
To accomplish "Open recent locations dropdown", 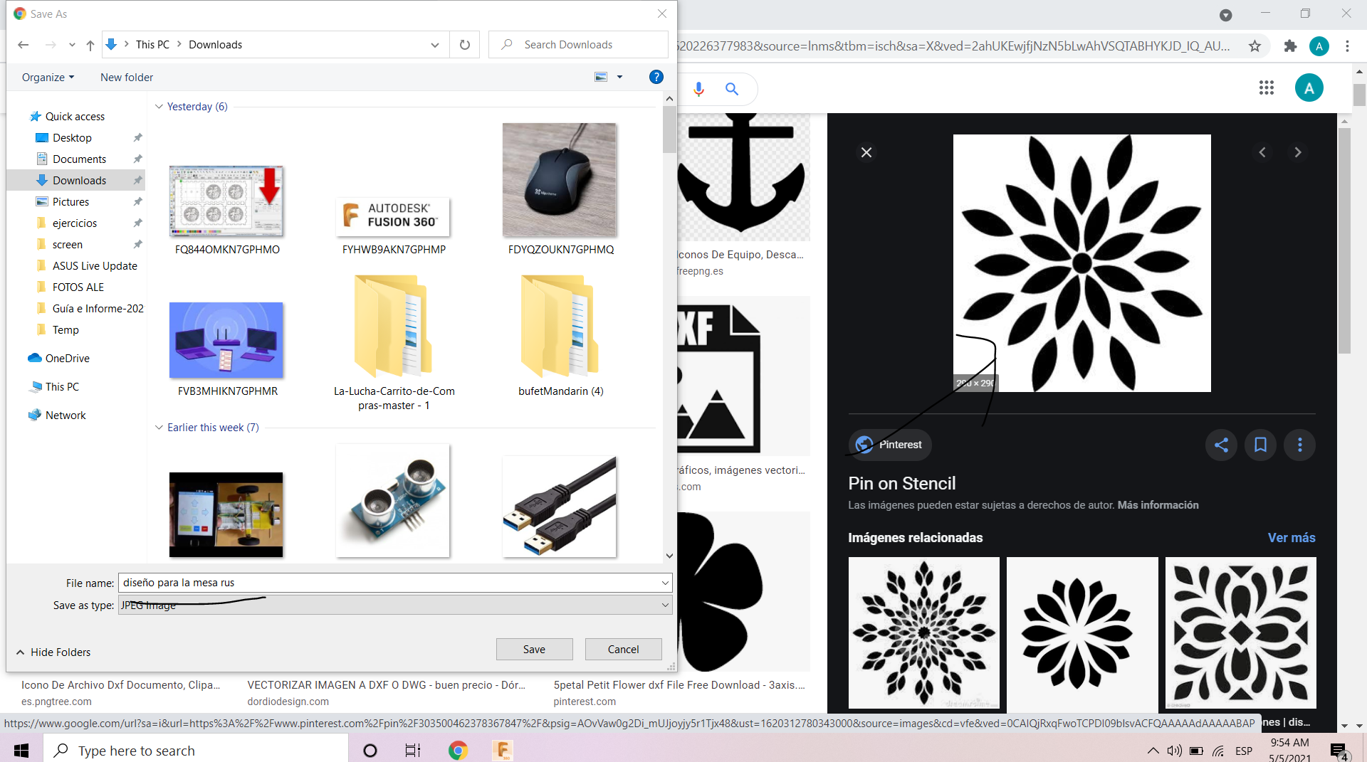I will [x=72, y=45].
